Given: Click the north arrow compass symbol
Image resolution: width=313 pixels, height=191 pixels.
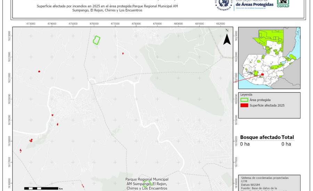Looking at the screenshot, I should [x=227, y=38].
